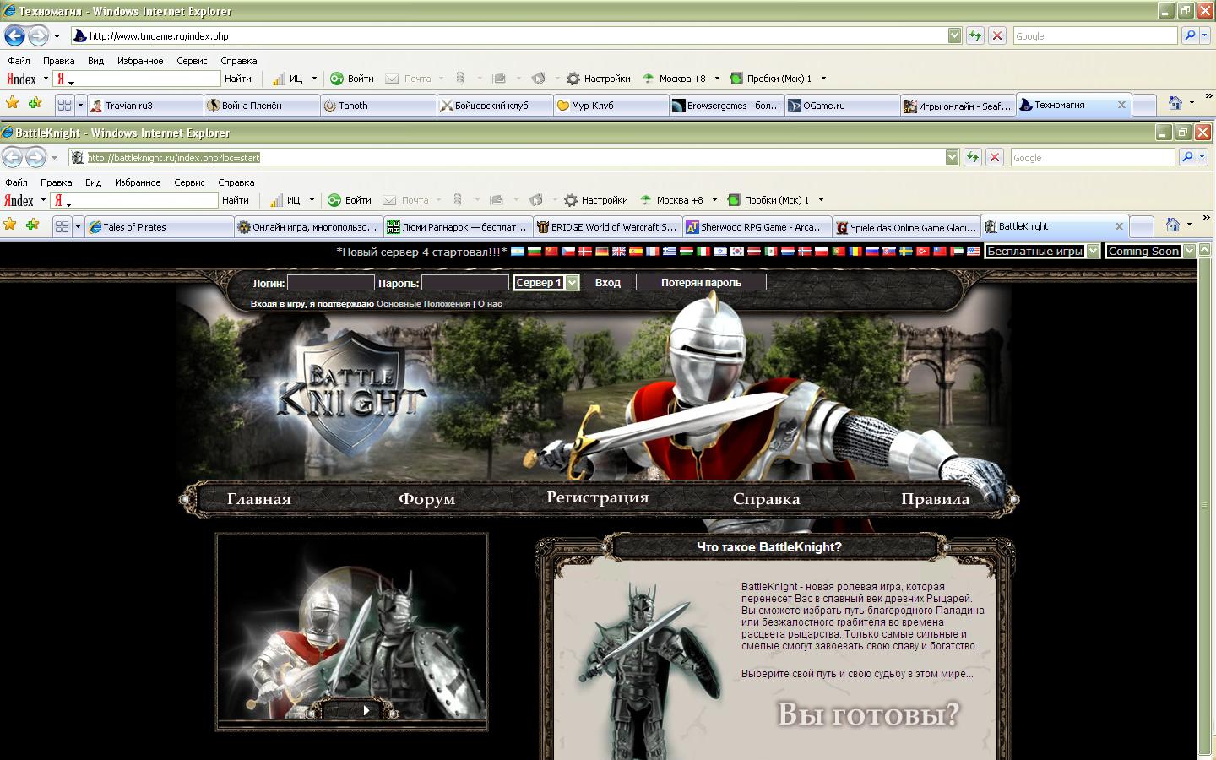This screenshot has height=760, width=1216.
Task: Expand ИЦ dropdown arrow in BattleKnight toolbar
Action: pyautogui.click(x=312, y=200)
